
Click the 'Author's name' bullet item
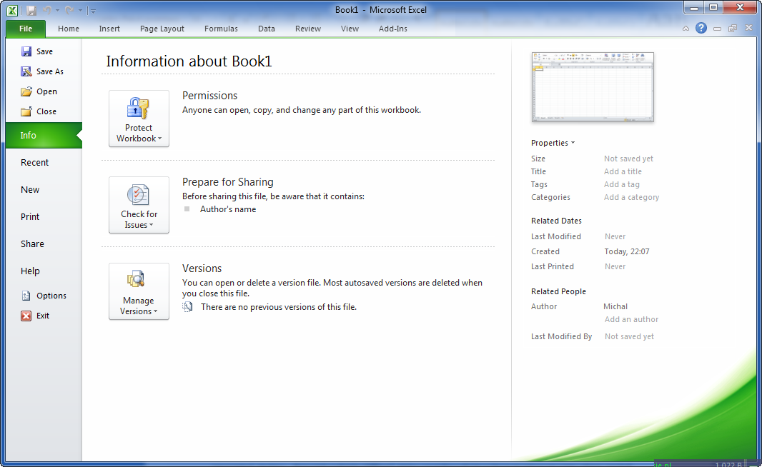click(228, 209)
